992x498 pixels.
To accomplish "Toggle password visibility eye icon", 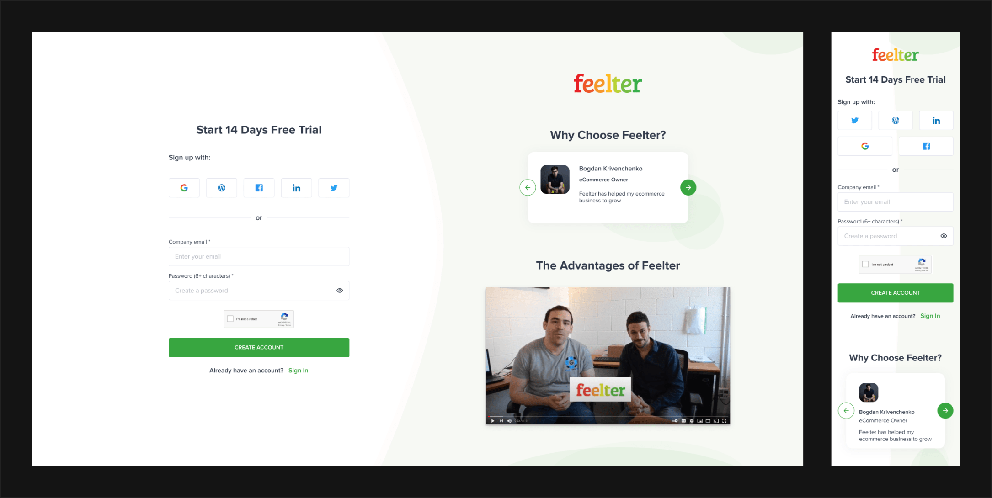I will click(340, 290).
